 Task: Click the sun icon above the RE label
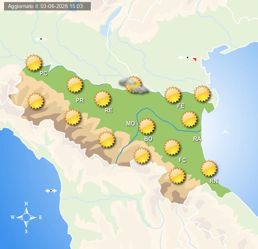[x=102, y=99]
